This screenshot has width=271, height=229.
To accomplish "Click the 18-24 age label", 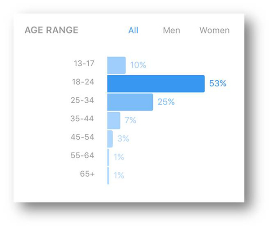I will point(83,82).
